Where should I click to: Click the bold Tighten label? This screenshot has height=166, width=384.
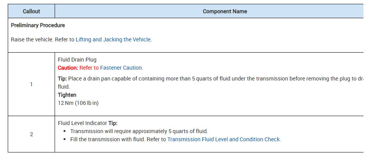[x=67, y=95]
